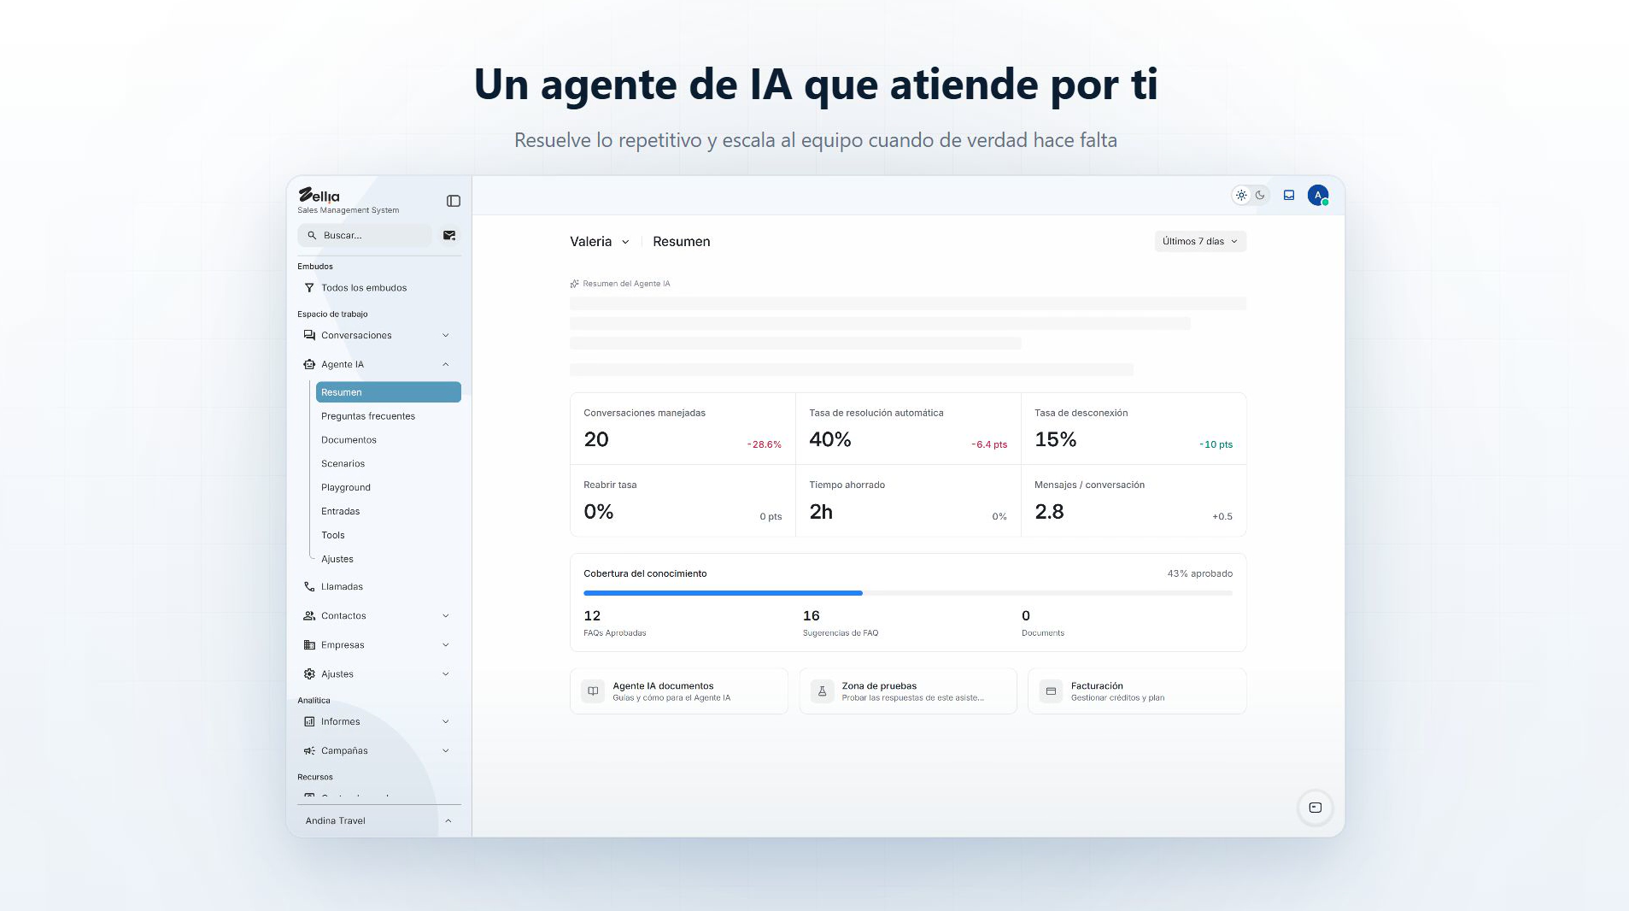The height and width of the screenshot is (911, 1629).
Task: Click the sparkle icon by Resumen del Agente IA
Action: (x=575, y=284)
